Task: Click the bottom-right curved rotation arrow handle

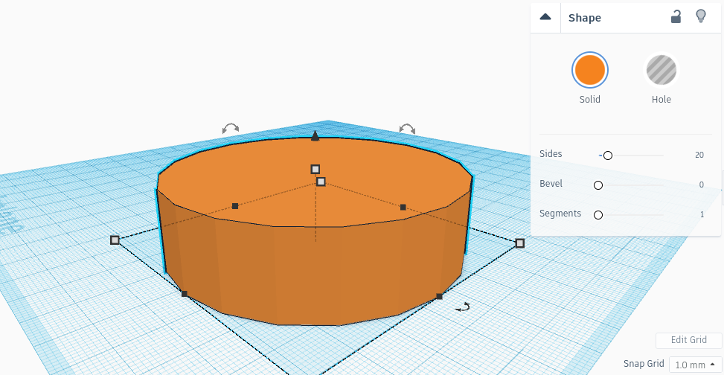Action: [x=462, y=307]
